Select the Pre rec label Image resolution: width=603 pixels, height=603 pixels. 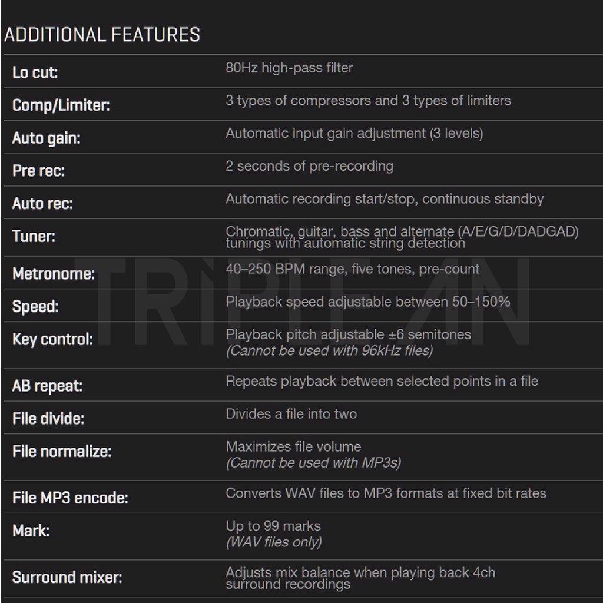pos(38,171)
